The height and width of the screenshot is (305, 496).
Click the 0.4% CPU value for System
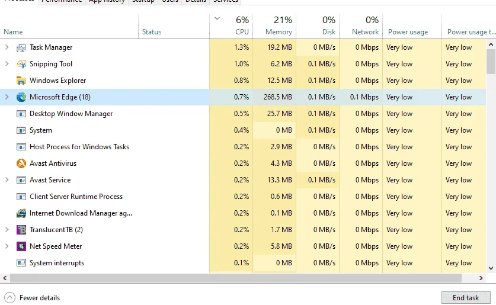(242, 130)
